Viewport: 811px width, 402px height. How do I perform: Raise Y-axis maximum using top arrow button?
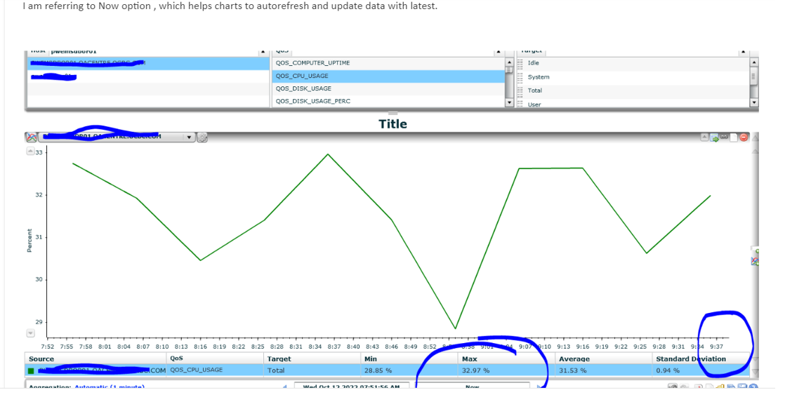click(30, 152)
